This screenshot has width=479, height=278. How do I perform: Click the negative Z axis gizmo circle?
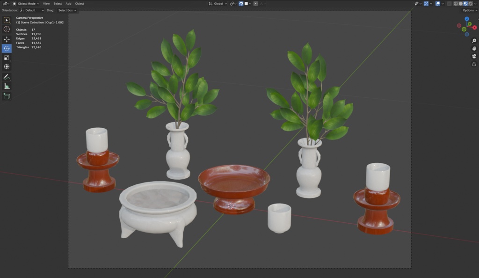(x=467, y=34)
